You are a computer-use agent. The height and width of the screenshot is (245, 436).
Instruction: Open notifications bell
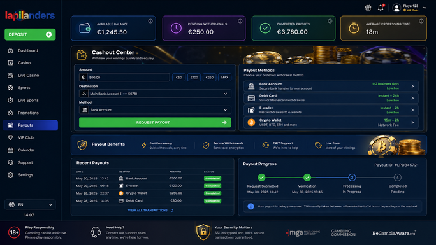381,8
